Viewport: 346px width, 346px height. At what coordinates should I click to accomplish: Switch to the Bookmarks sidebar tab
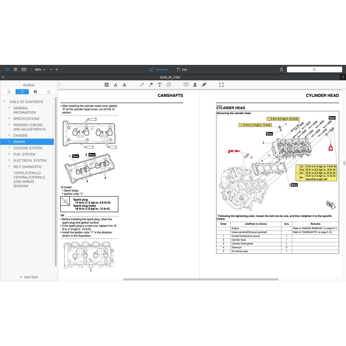pyautogui.click(x=9, y=92)
